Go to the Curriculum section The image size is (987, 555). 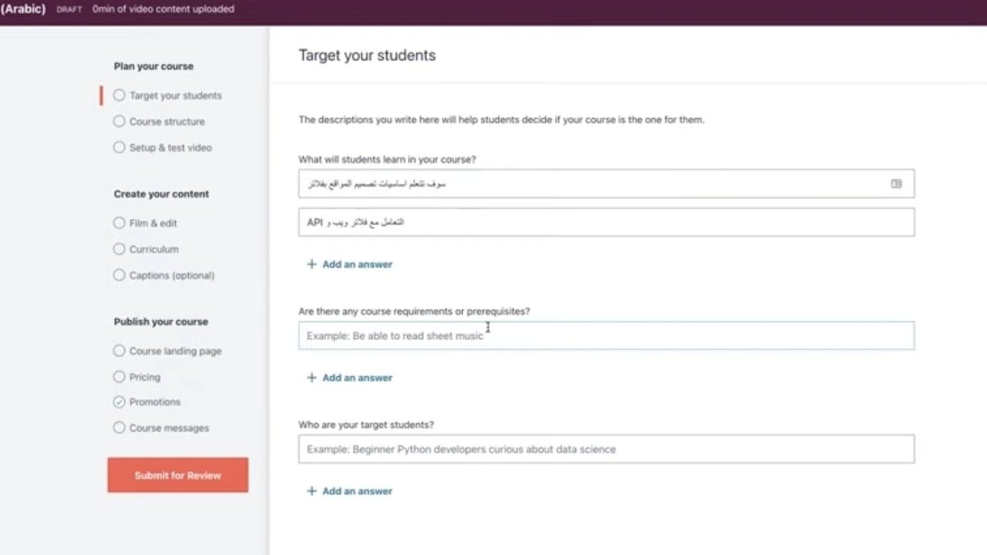click(x=153, y=249)
